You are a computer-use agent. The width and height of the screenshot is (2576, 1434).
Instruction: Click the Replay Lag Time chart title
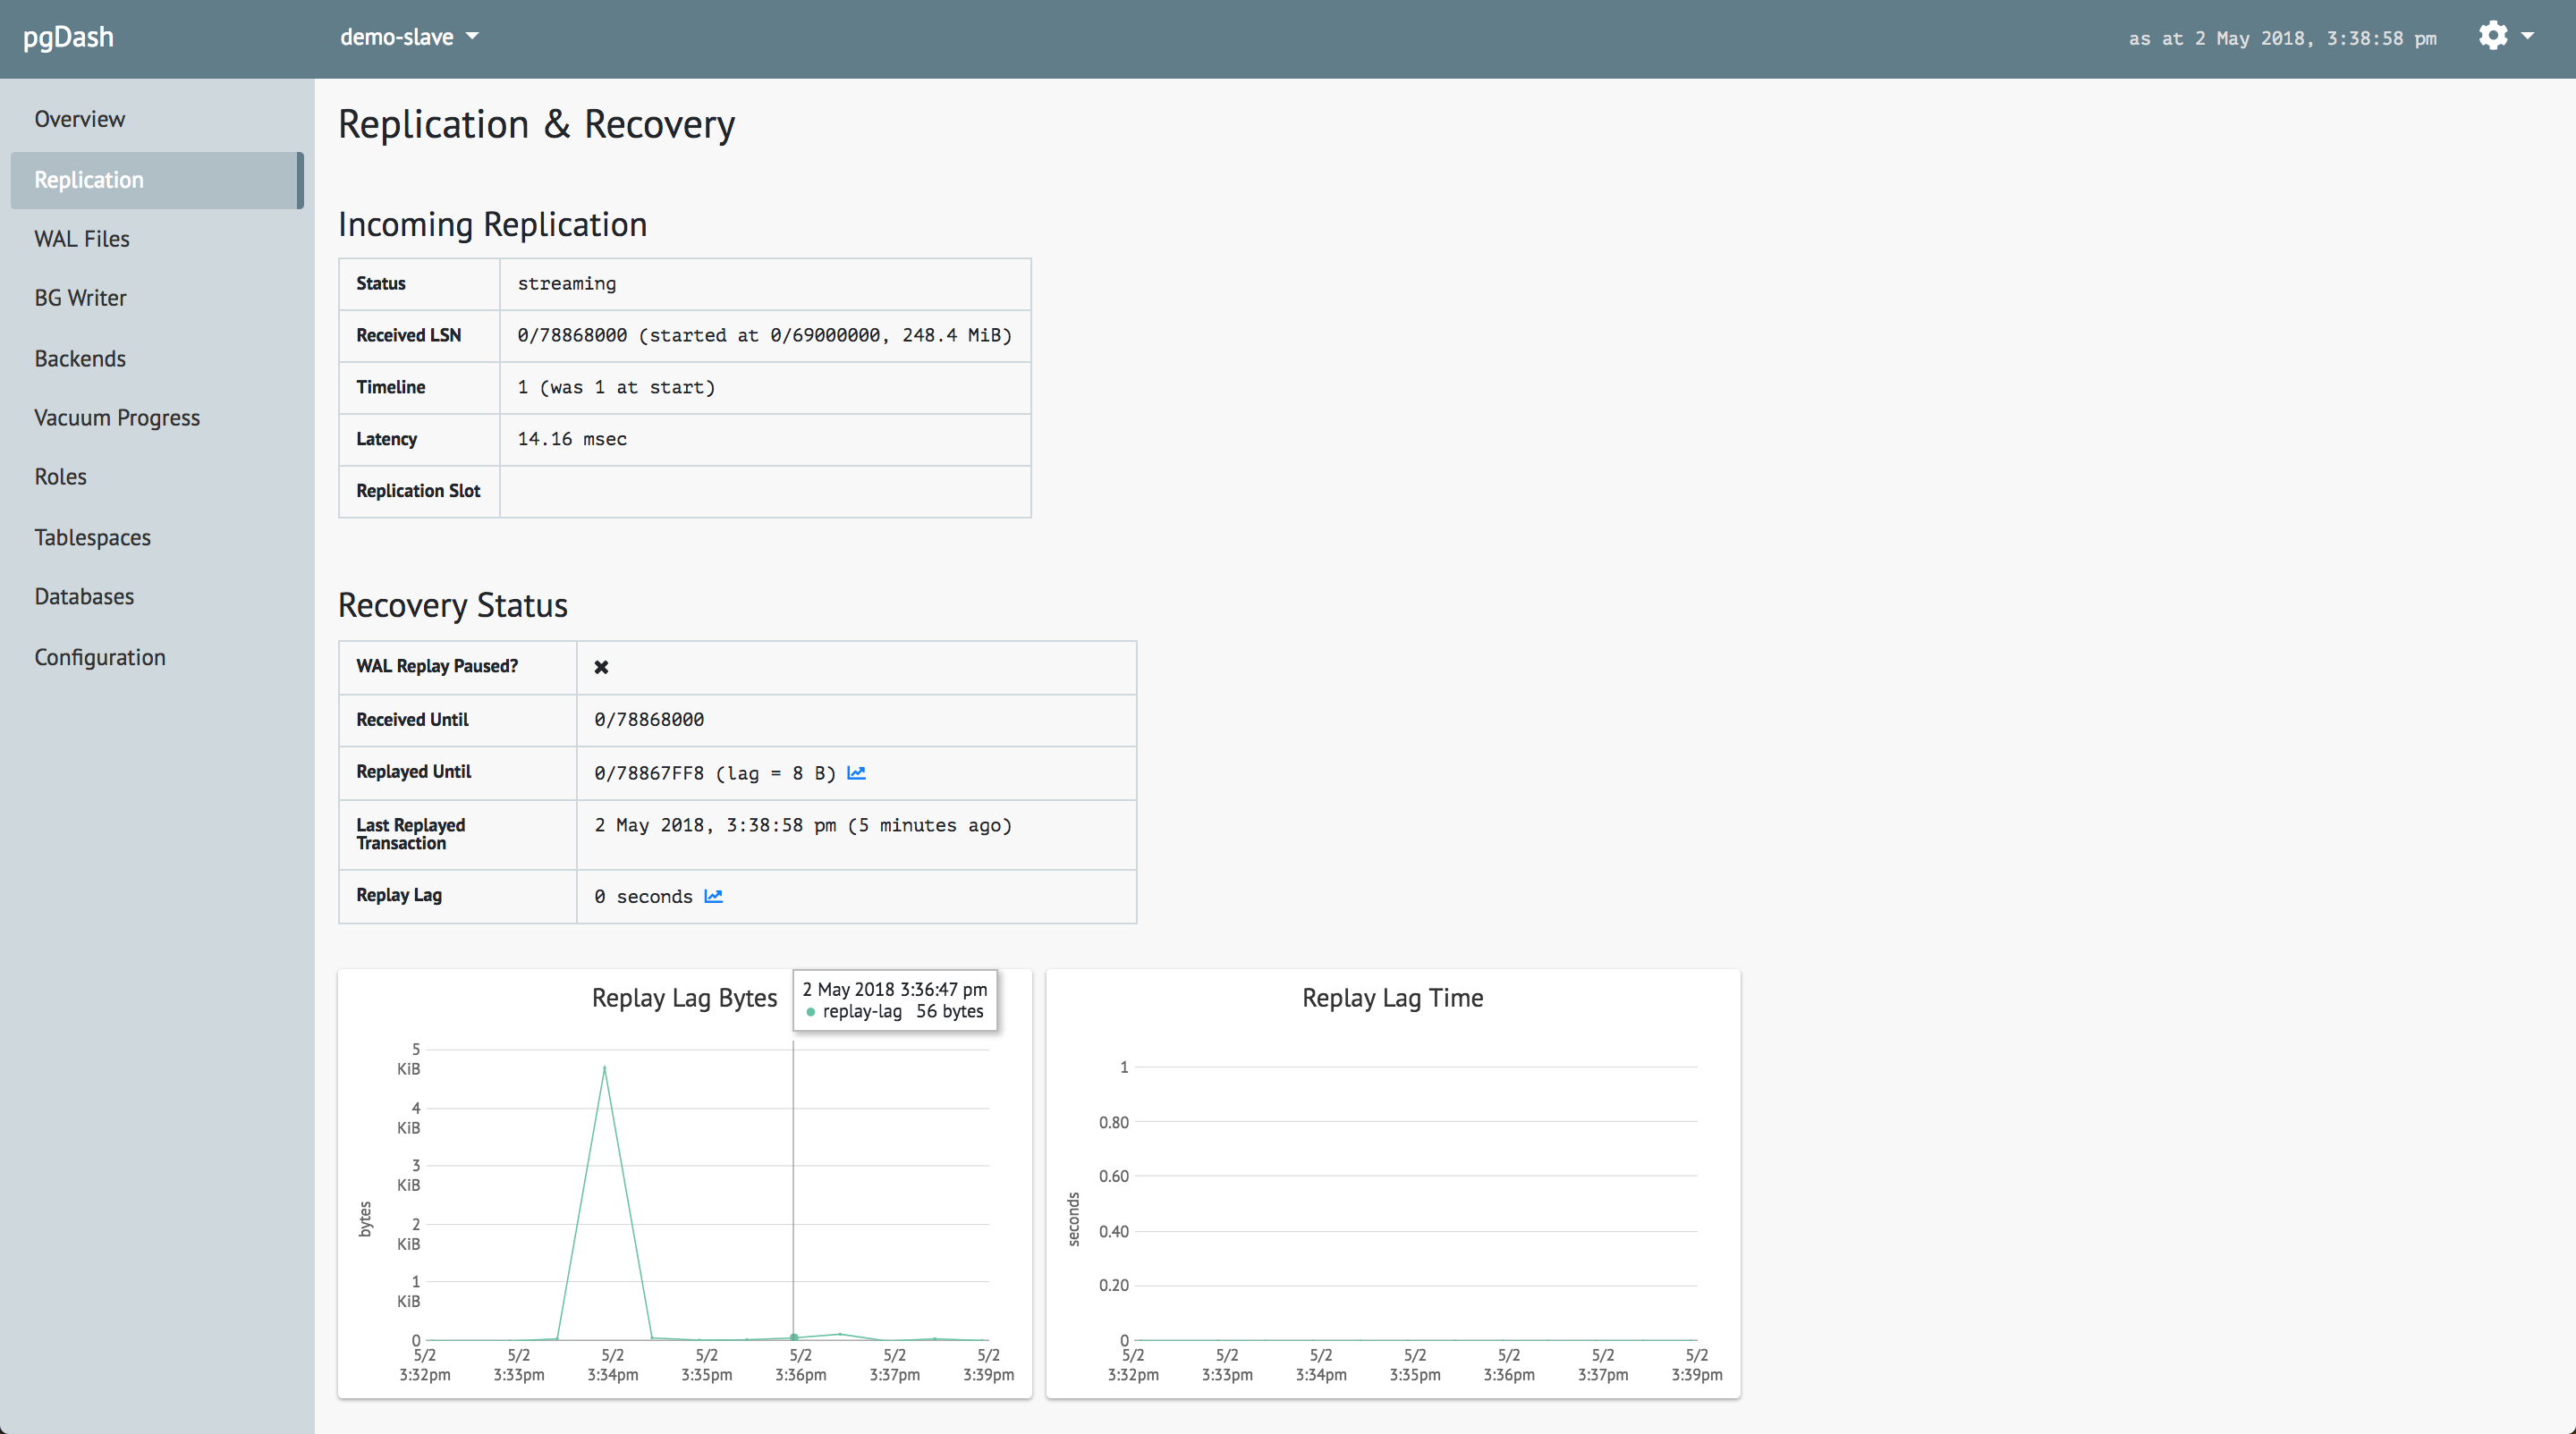click(x=1393, y=999)
